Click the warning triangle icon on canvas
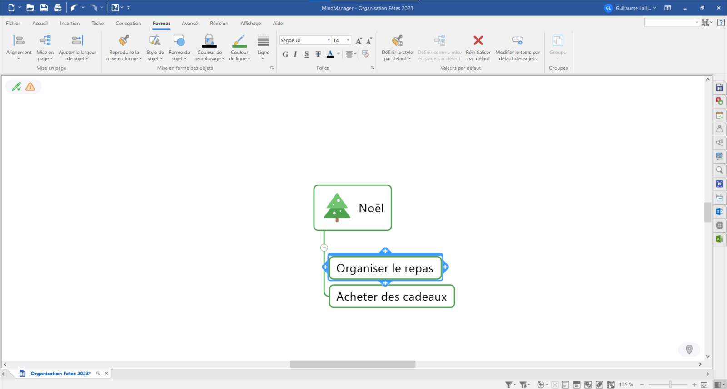This screenshot has width=727, height=389. click(x=30, y=87)
